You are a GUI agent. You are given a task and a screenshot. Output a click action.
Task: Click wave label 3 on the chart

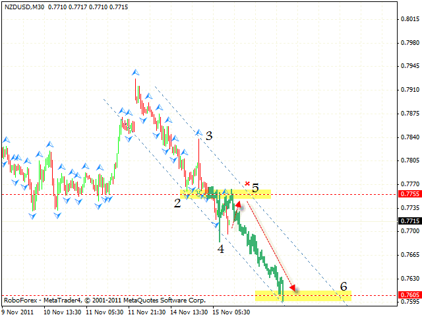pos(209,136)
